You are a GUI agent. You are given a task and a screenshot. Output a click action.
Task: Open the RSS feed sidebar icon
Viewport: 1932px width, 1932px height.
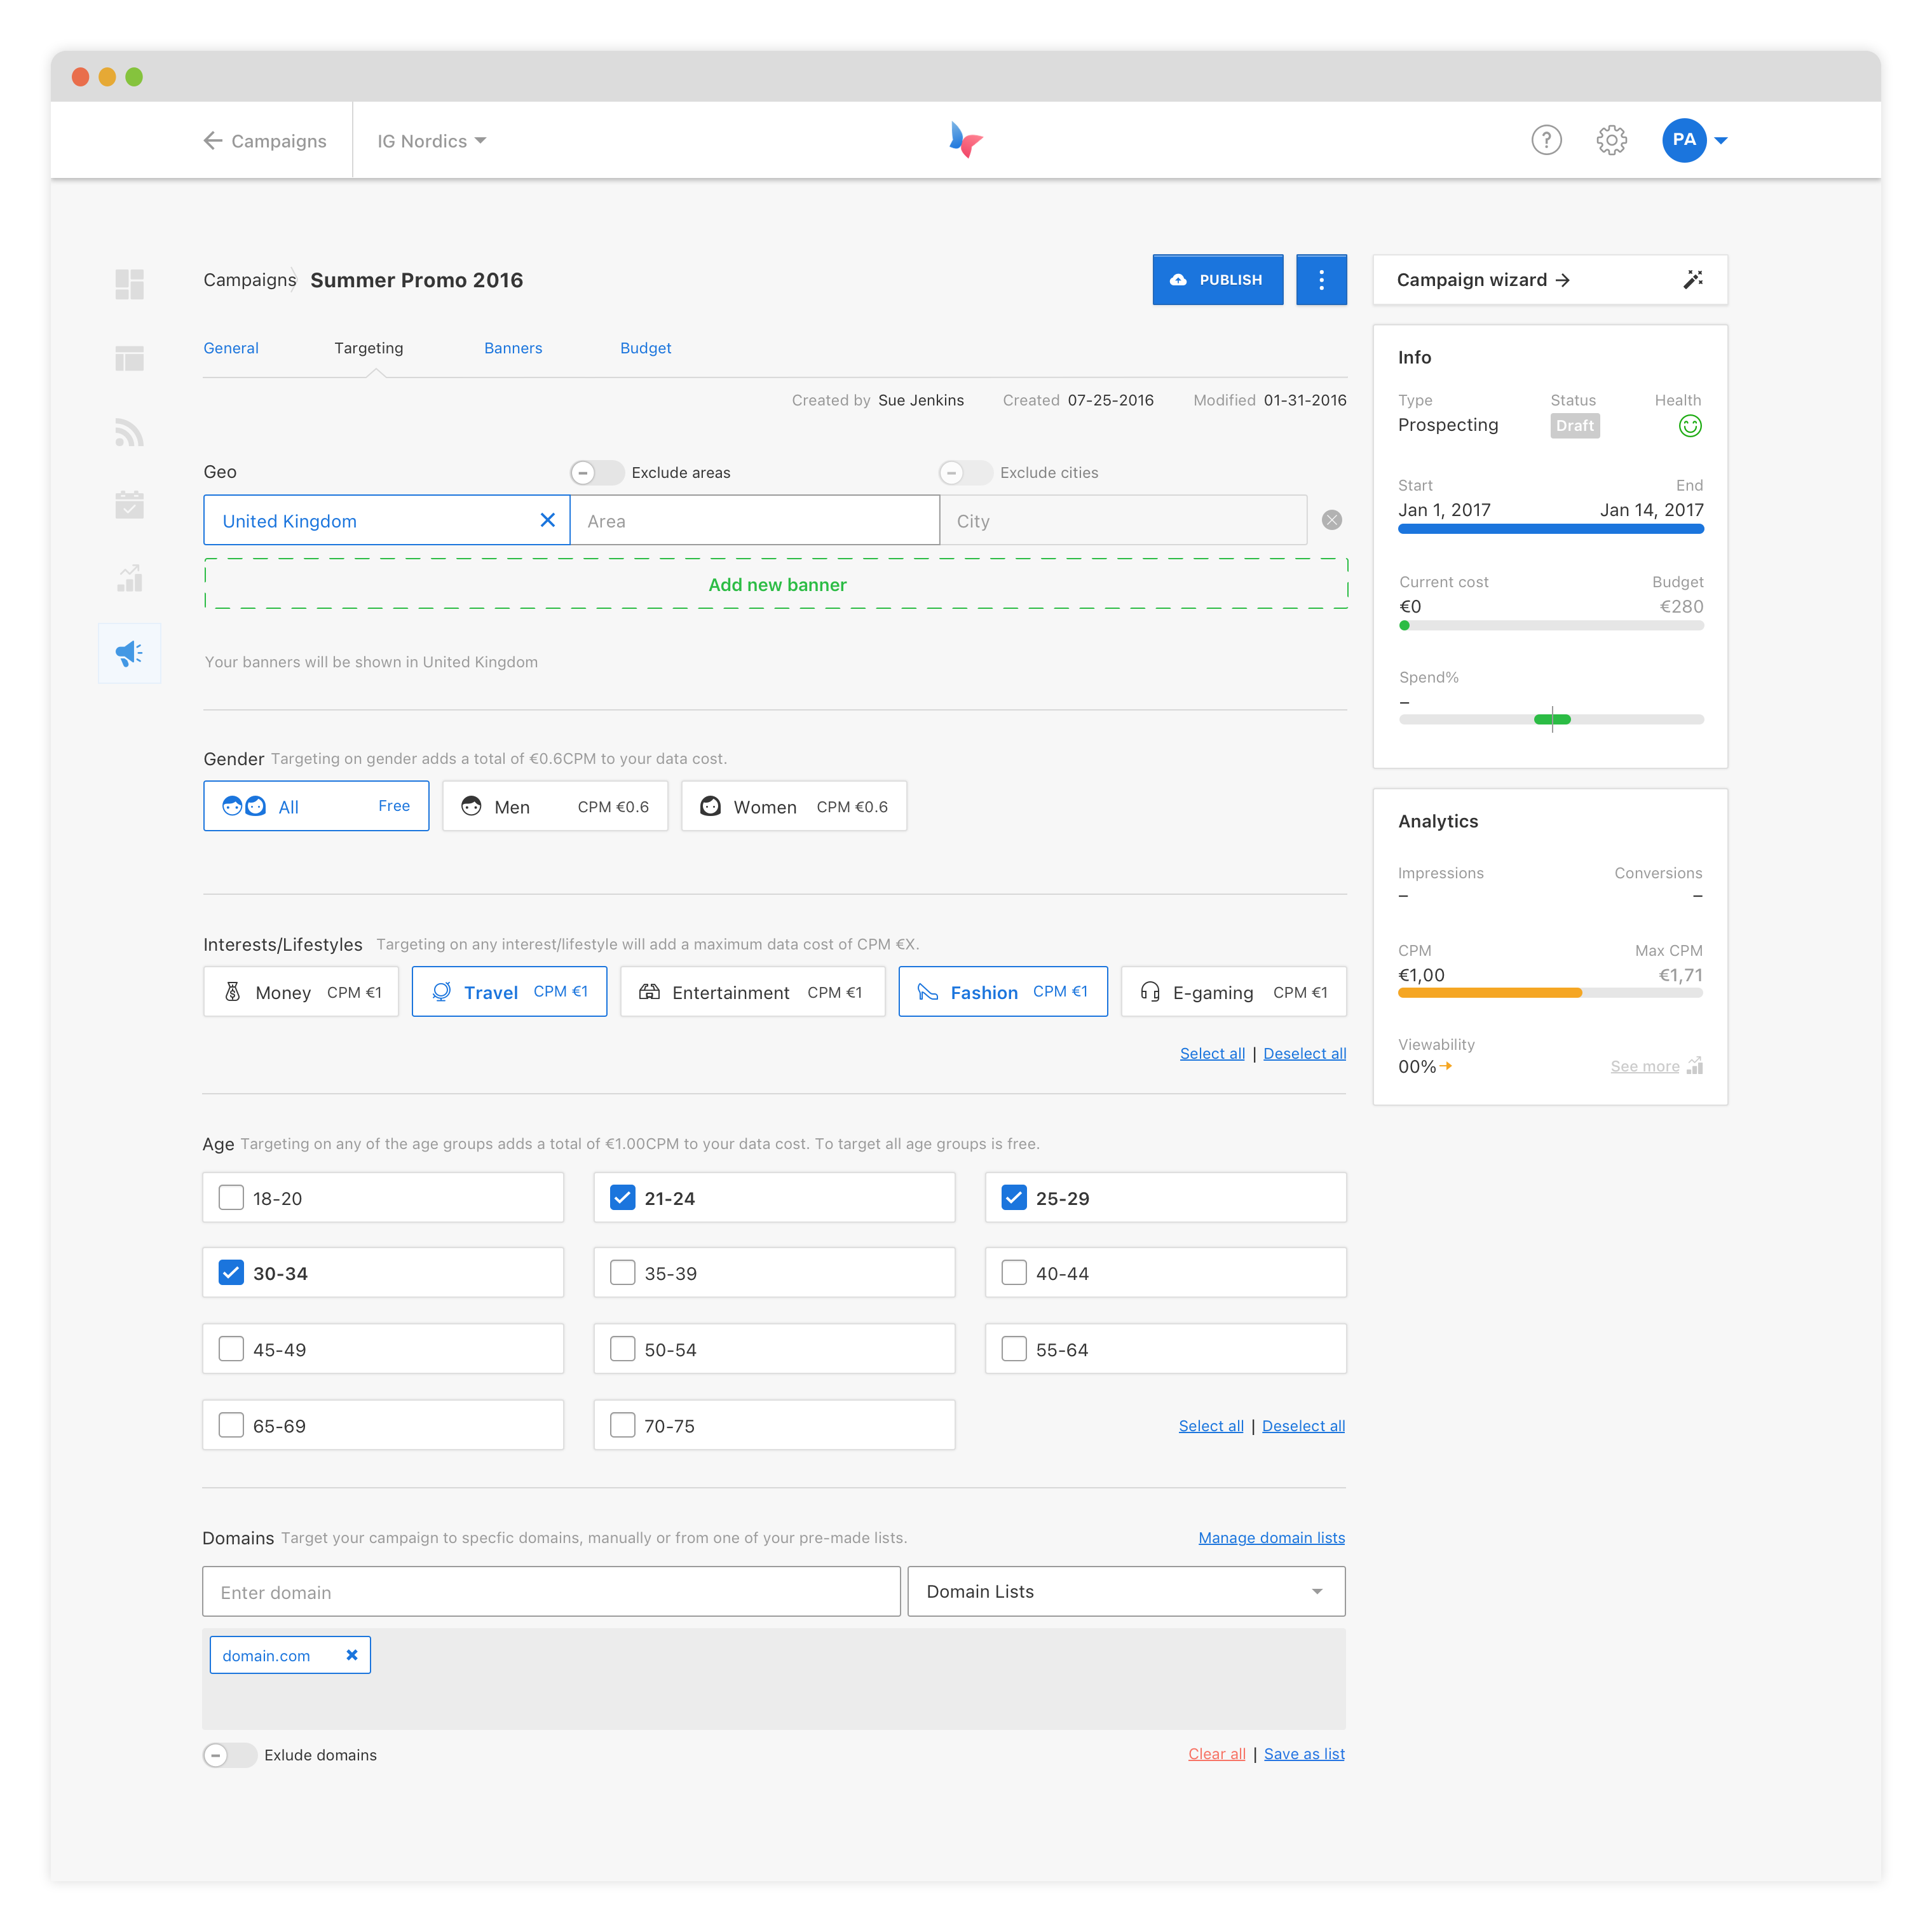click(129, 432)
